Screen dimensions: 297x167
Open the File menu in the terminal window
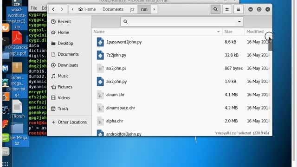click(34, 8)
